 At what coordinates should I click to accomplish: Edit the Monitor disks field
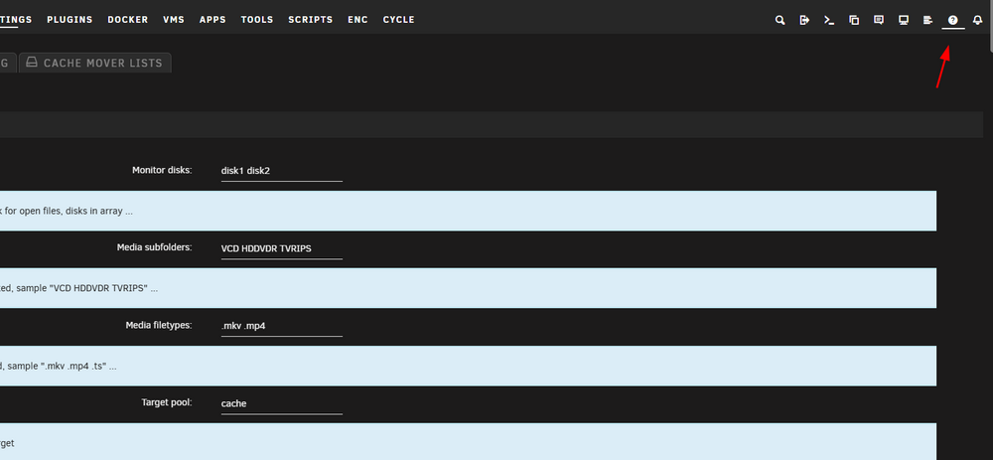click(x=282, y=171)
